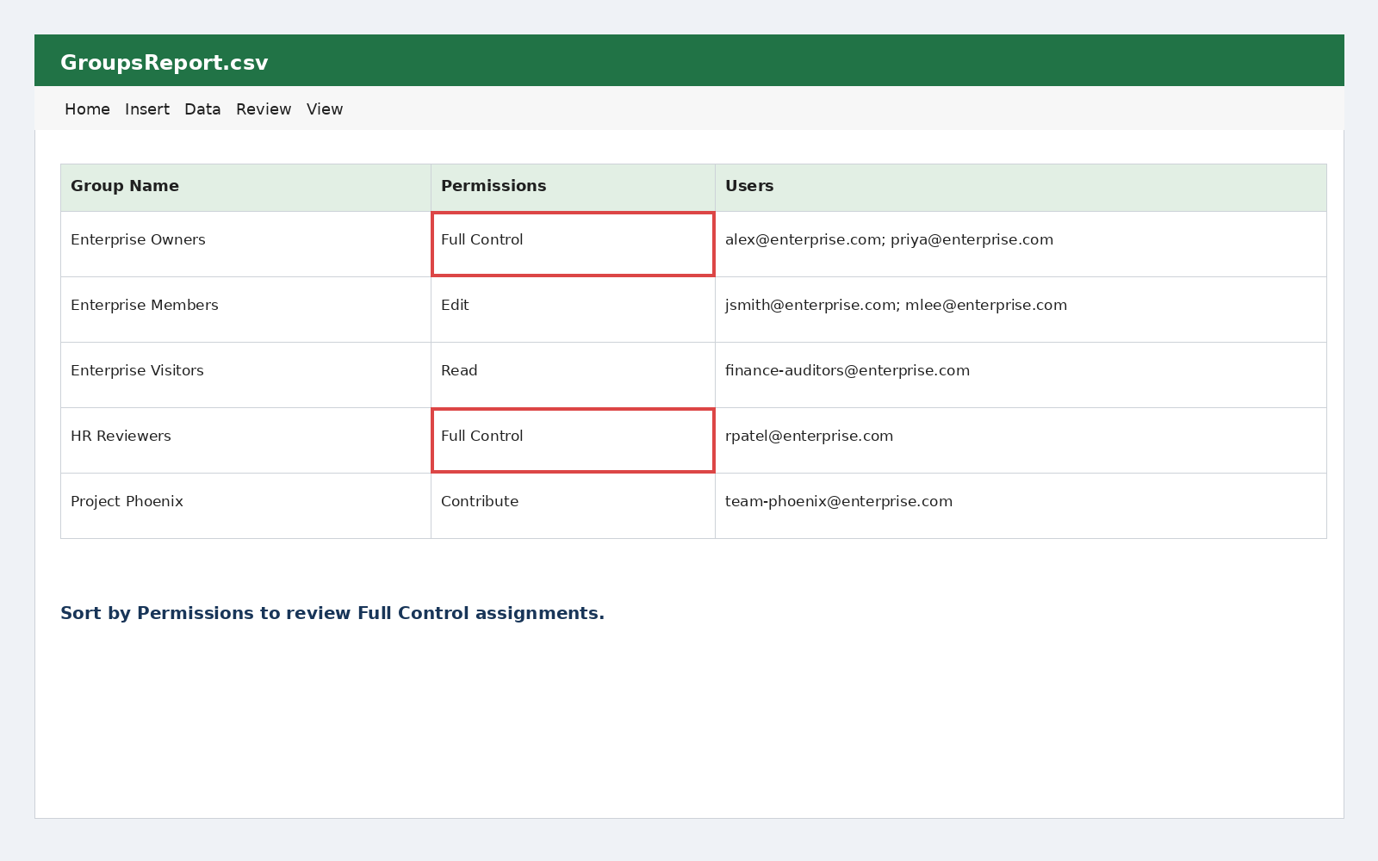The height and width of the screenshot is (861, 1378).
Task: Select Full Control cell for Enterprise Owners
Action: click(573, 244)
